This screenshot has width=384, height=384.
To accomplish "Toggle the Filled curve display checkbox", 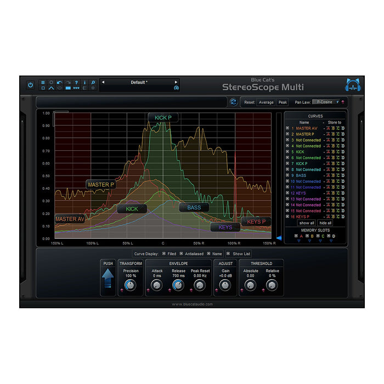I will coord(164,253).
